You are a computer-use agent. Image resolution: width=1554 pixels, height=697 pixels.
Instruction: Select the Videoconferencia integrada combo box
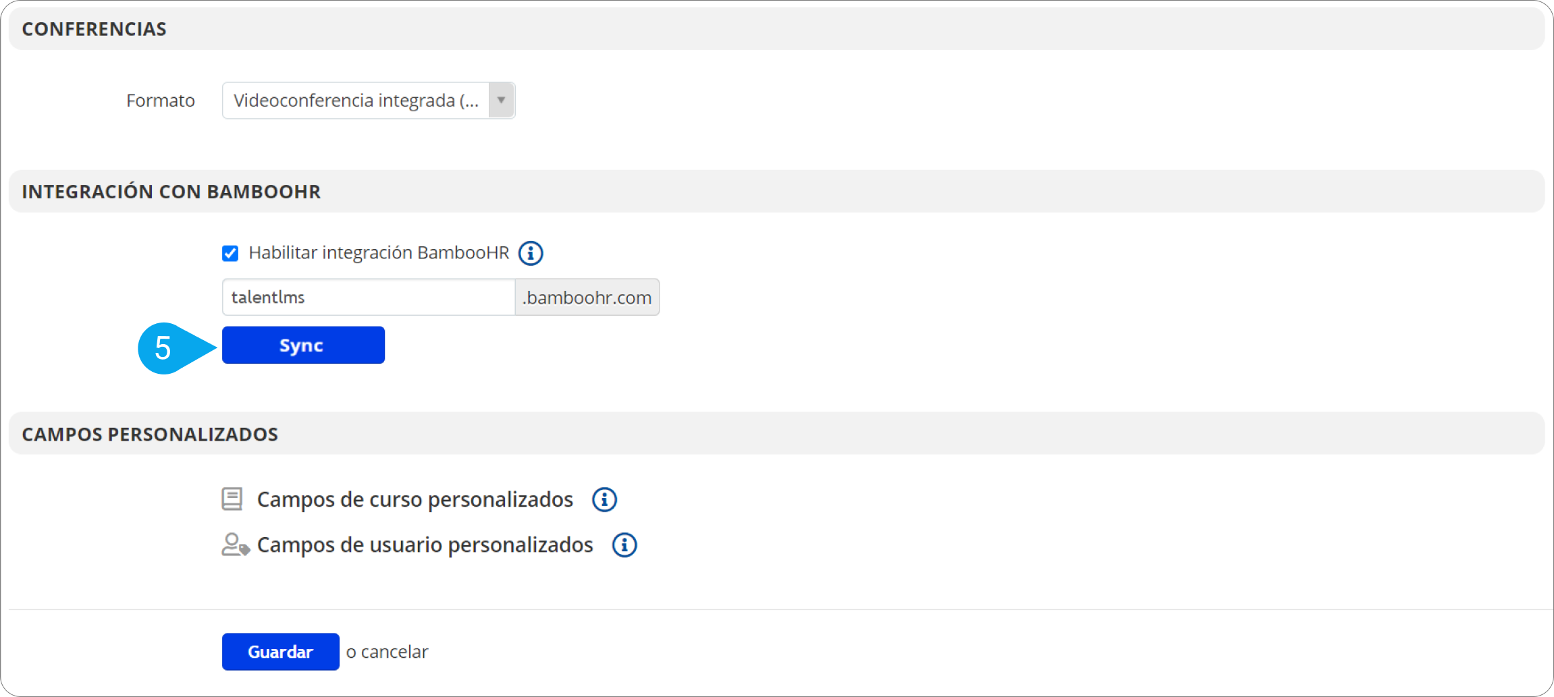[x=356, y=101]
